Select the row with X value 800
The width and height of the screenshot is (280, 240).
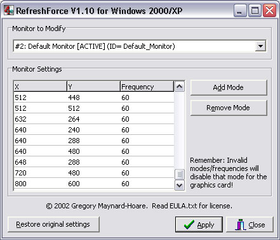[x=94, y=184]
